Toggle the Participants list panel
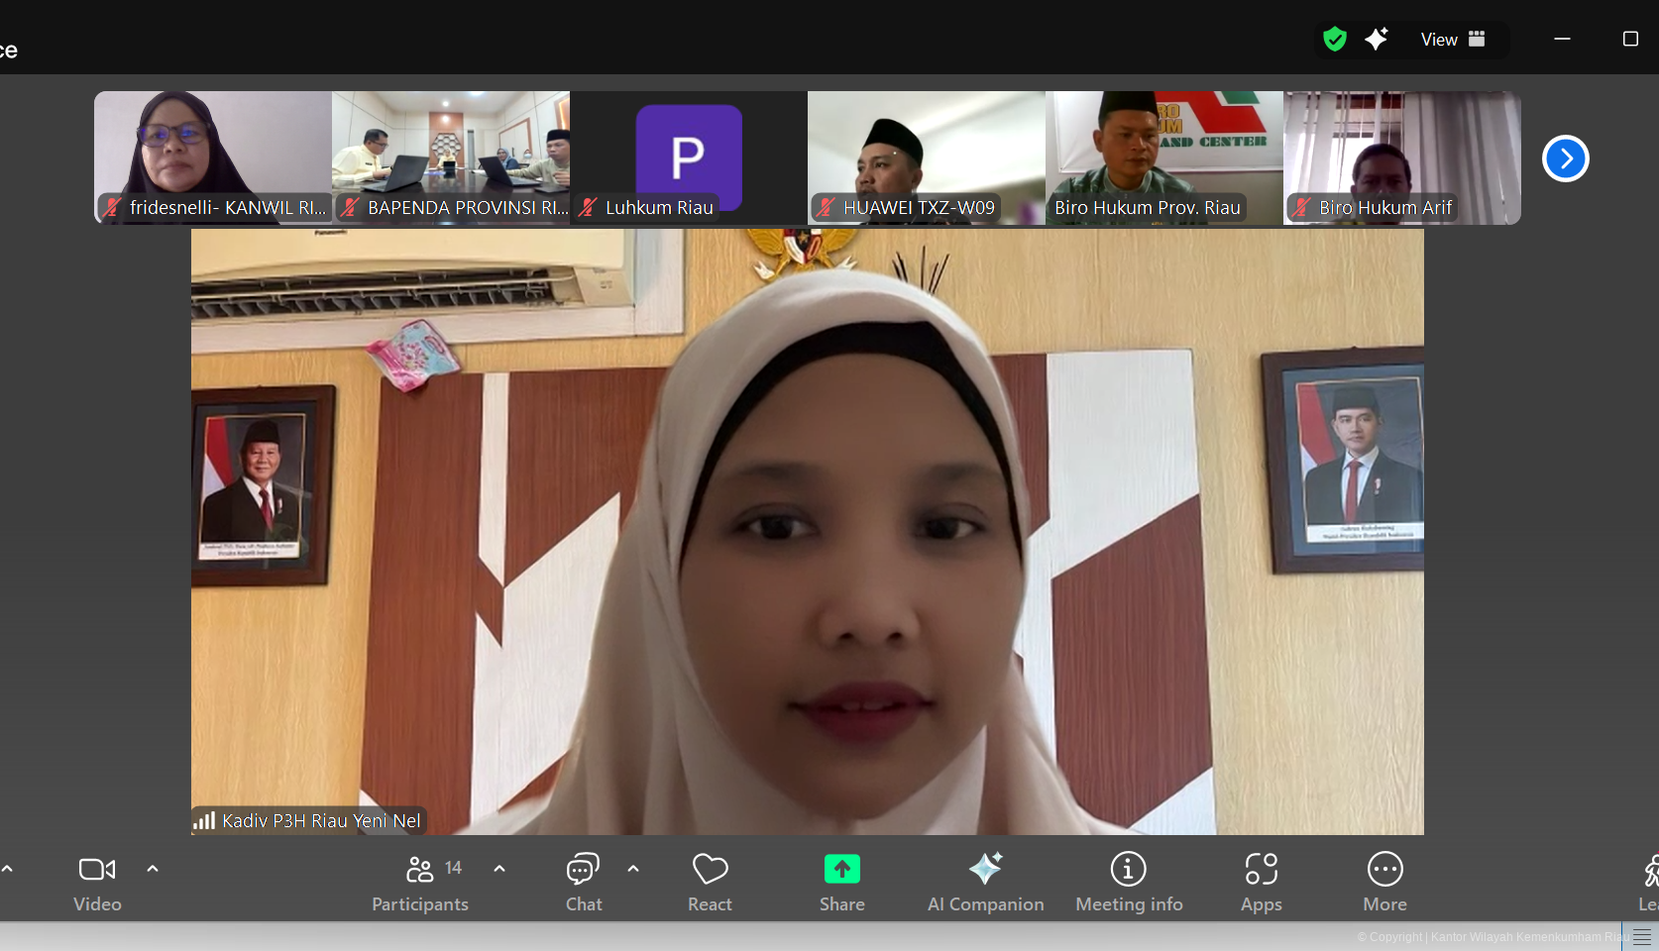This screenshot has width=1659, height=951. pos(420,881)
